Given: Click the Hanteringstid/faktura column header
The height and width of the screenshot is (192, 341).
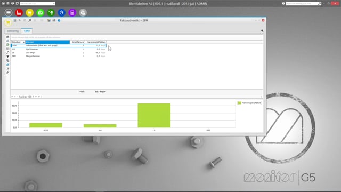Looking at the screenshot, I should (x=96, y=42).
